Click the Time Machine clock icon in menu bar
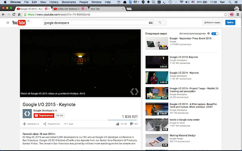This screenshot has width=242, height=151. click(170, 2)
